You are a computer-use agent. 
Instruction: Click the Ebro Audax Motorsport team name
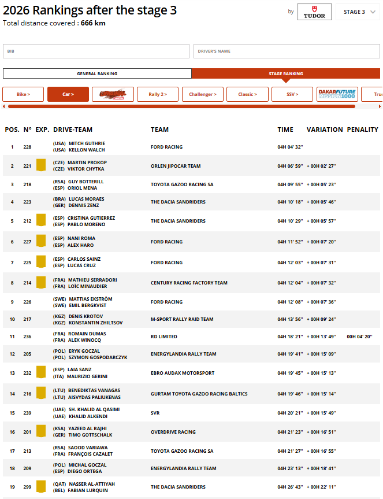click(183, 373)
